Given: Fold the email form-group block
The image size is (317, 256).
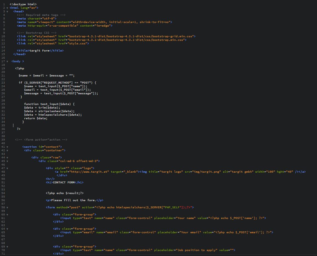Looking at the screenshot, I should point(7,229).
